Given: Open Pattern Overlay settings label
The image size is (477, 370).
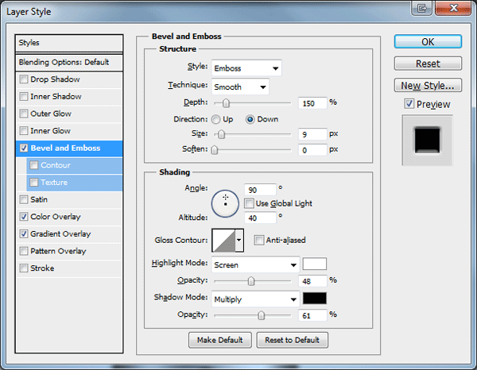Looking at the screenshot, I should pyautogui.click(x=58, y=251).
